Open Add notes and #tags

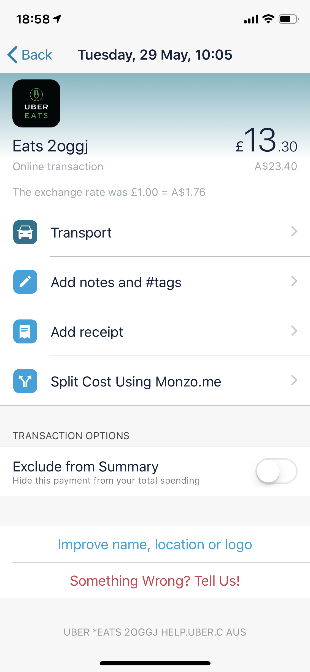pos(116,282)
